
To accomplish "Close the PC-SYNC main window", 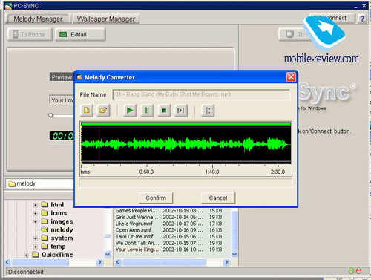I will (364, 6).
